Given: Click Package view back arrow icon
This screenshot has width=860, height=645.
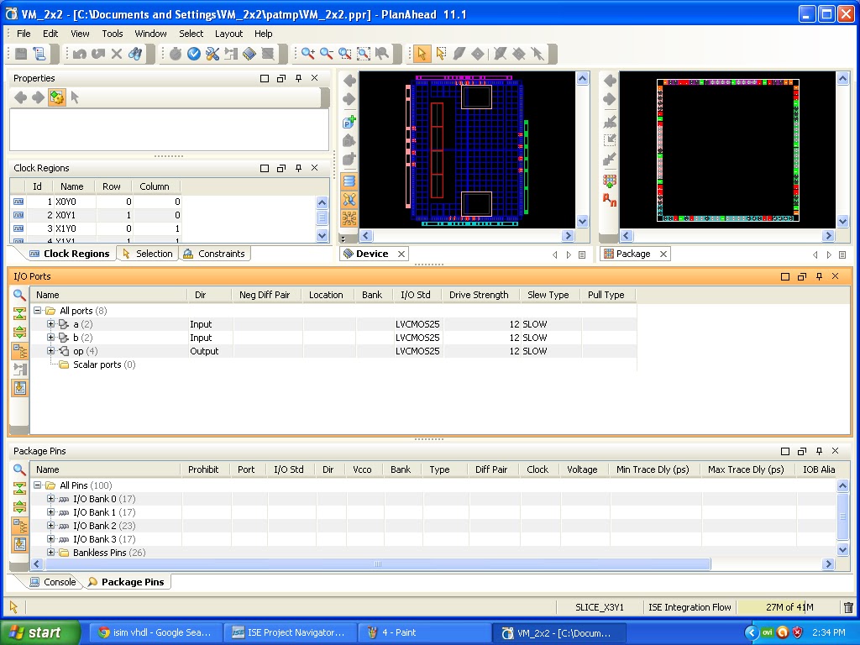Looking at the screenshot, I should (x=610, y=81).
